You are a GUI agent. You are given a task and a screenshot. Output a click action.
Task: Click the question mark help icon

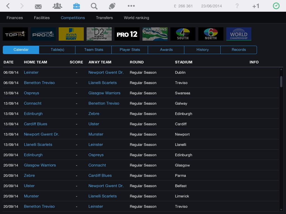[237, 6]
